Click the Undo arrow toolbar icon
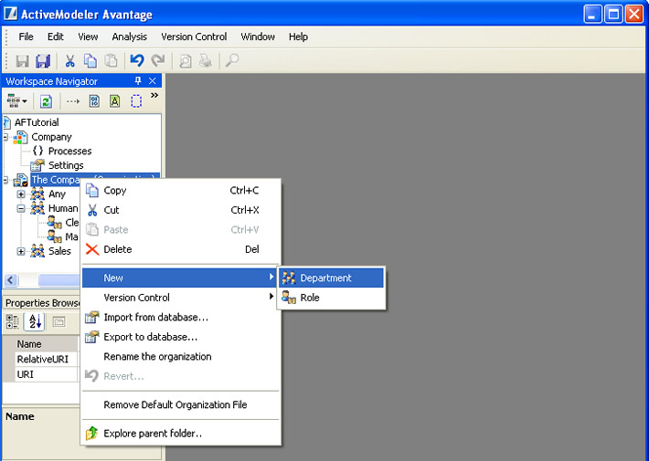Image resolution: width=649 pixels, height=461 pixels. pyautogui.click(x=137, y=60)
